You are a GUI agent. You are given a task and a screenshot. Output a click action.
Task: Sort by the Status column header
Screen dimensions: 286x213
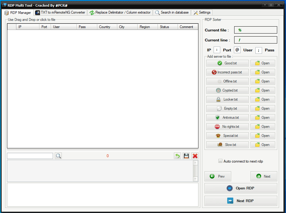tap(168, 27)
